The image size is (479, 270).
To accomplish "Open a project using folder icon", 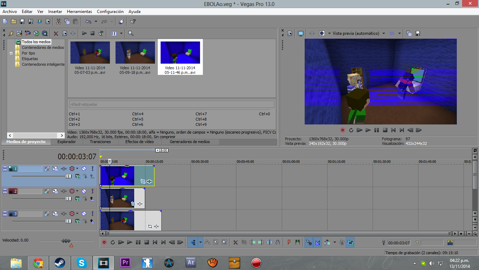I will click(x=13, y=21).
